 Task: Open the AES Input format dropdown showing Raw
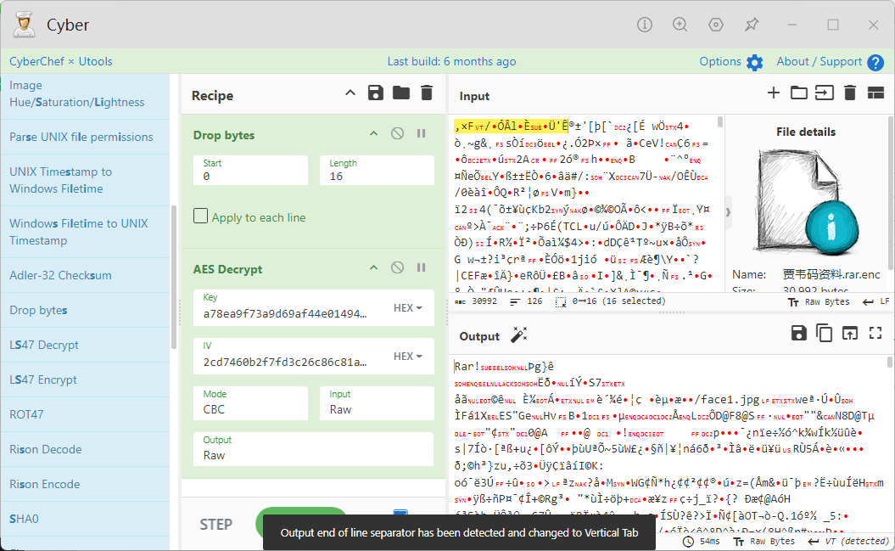pyautogui.click(x=377, y=402)
